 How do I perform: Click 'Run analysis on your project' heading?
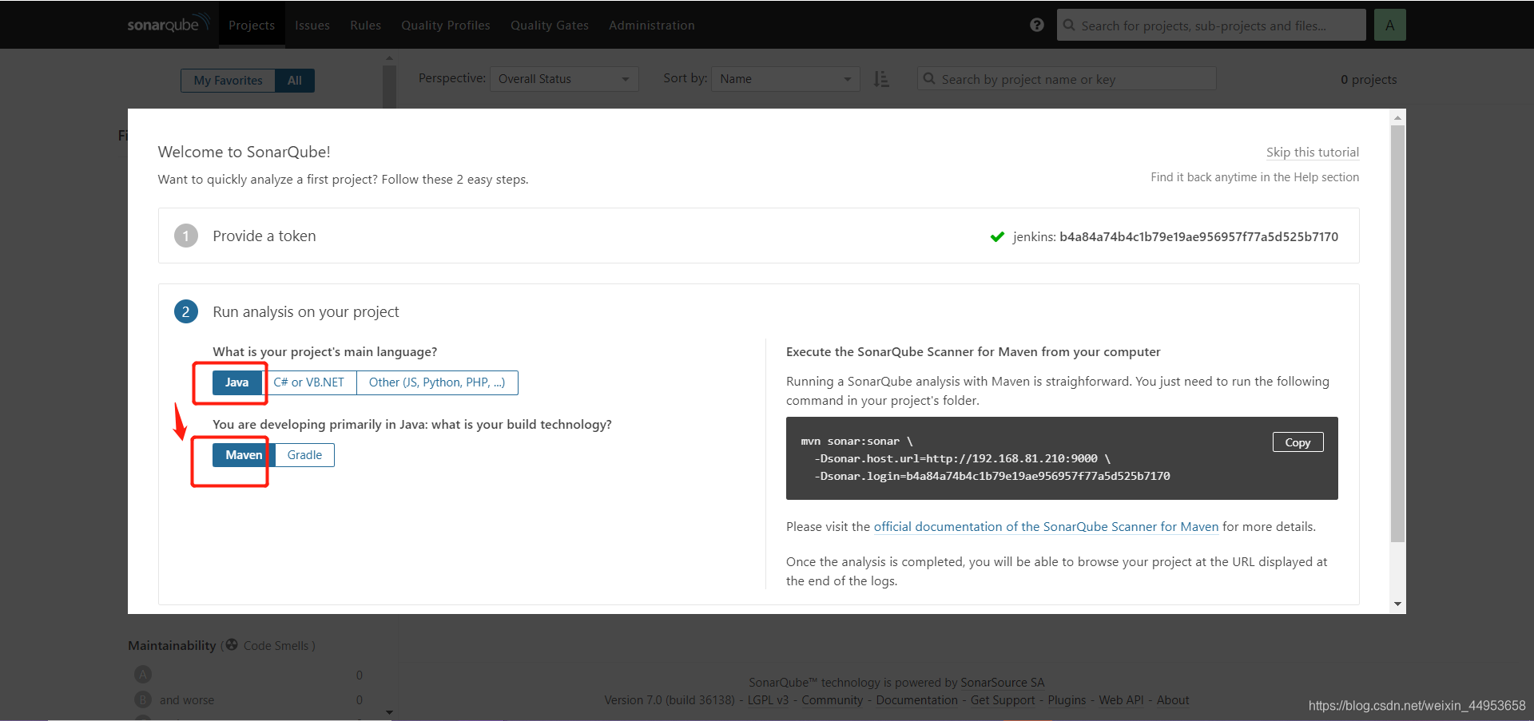coord(306,311)
